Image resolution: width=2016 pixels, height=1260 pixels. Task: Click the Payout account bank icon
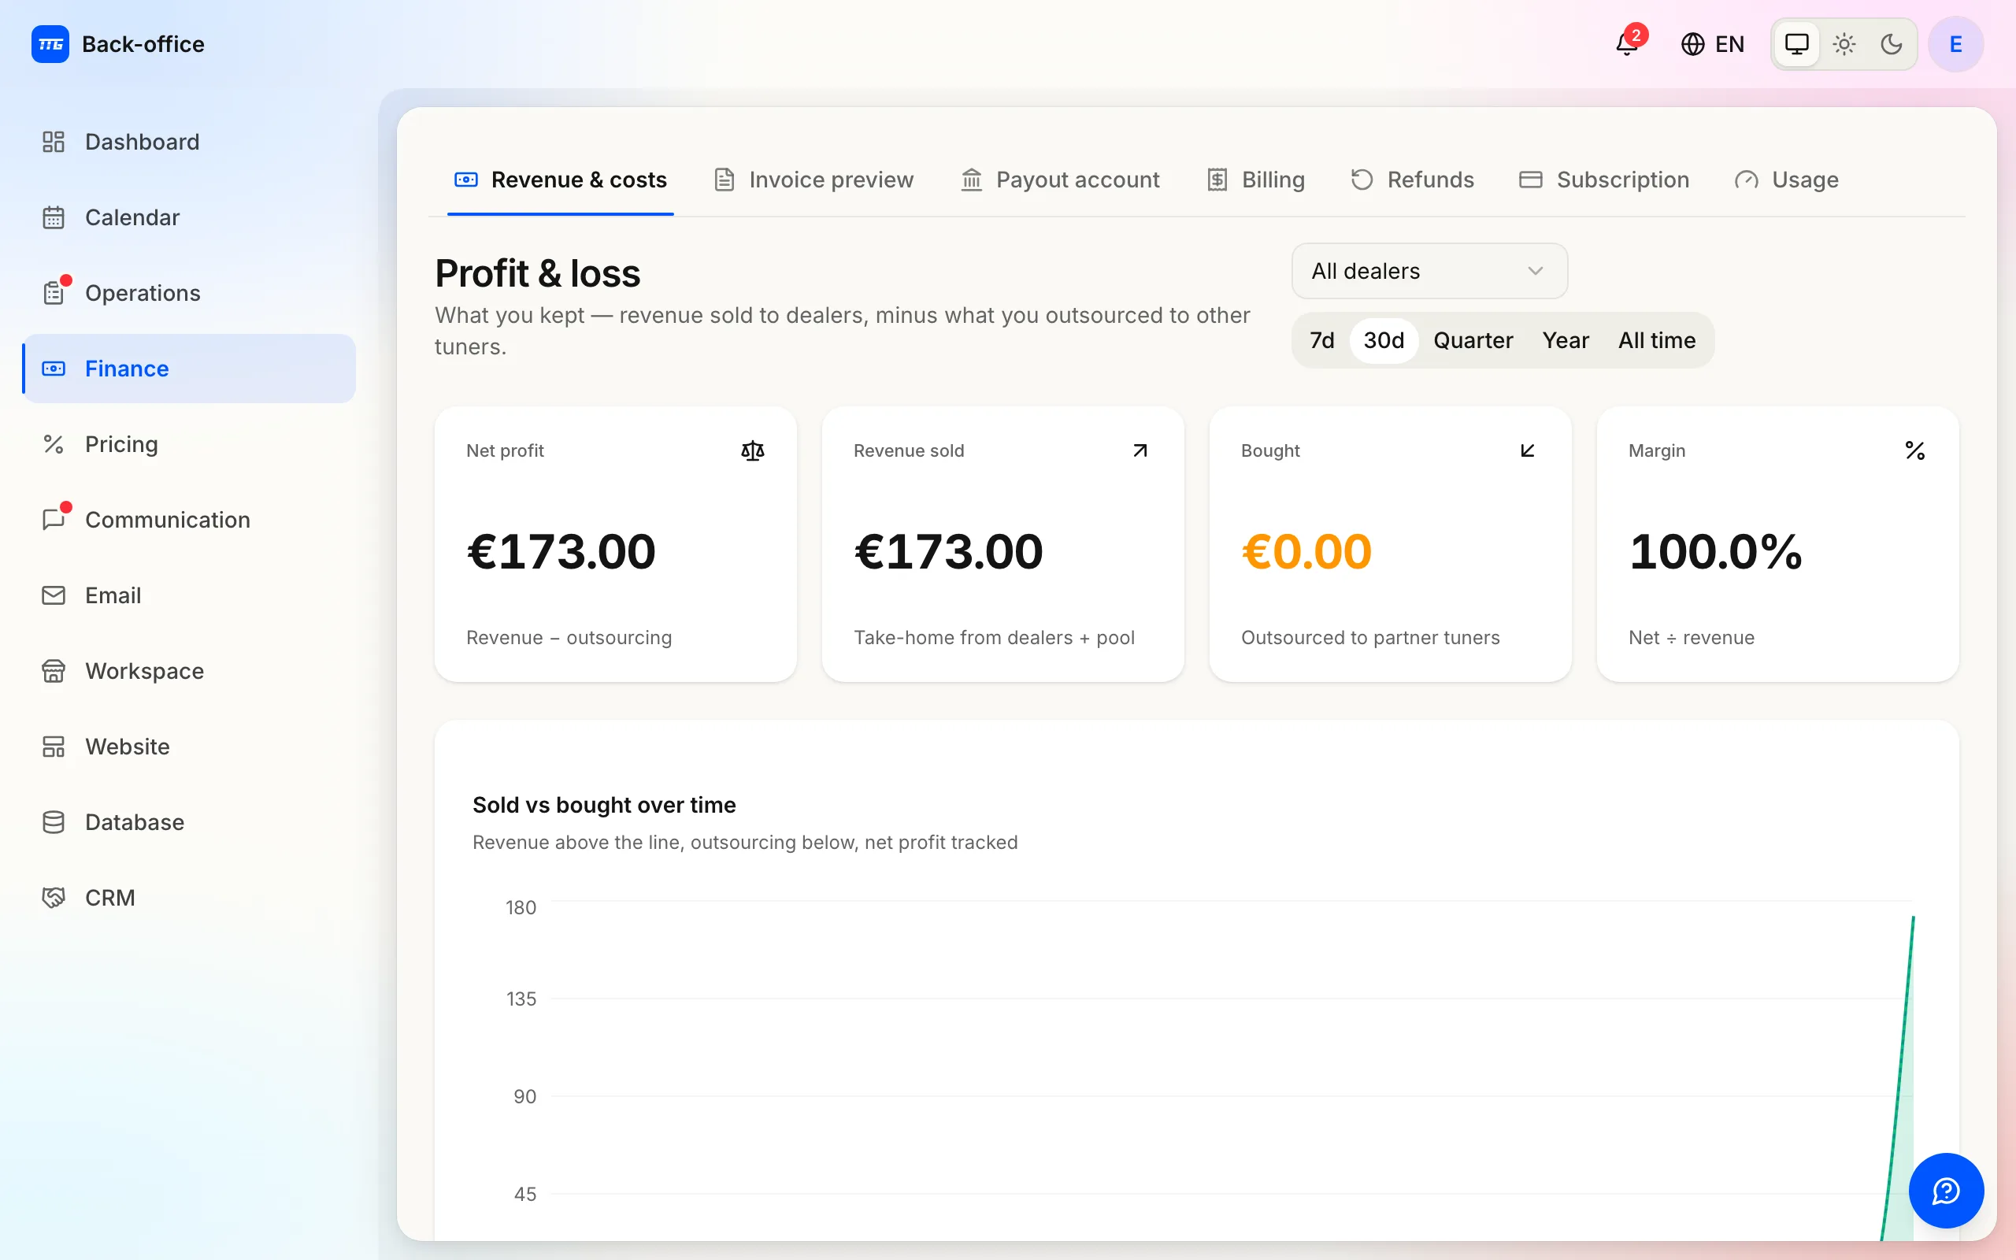coord(971,180)
